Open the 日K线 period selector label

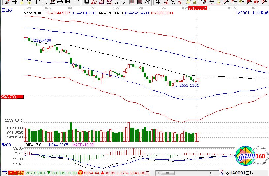(7, 10)
